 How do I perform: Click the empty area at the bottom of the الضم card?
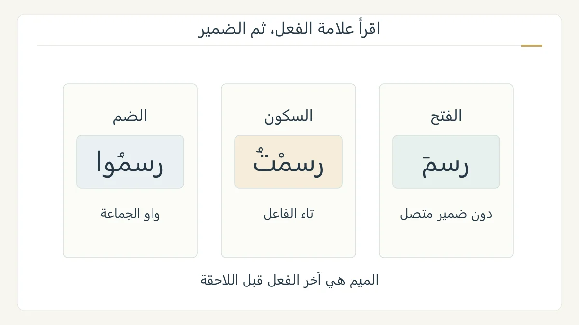coord(130,241)
